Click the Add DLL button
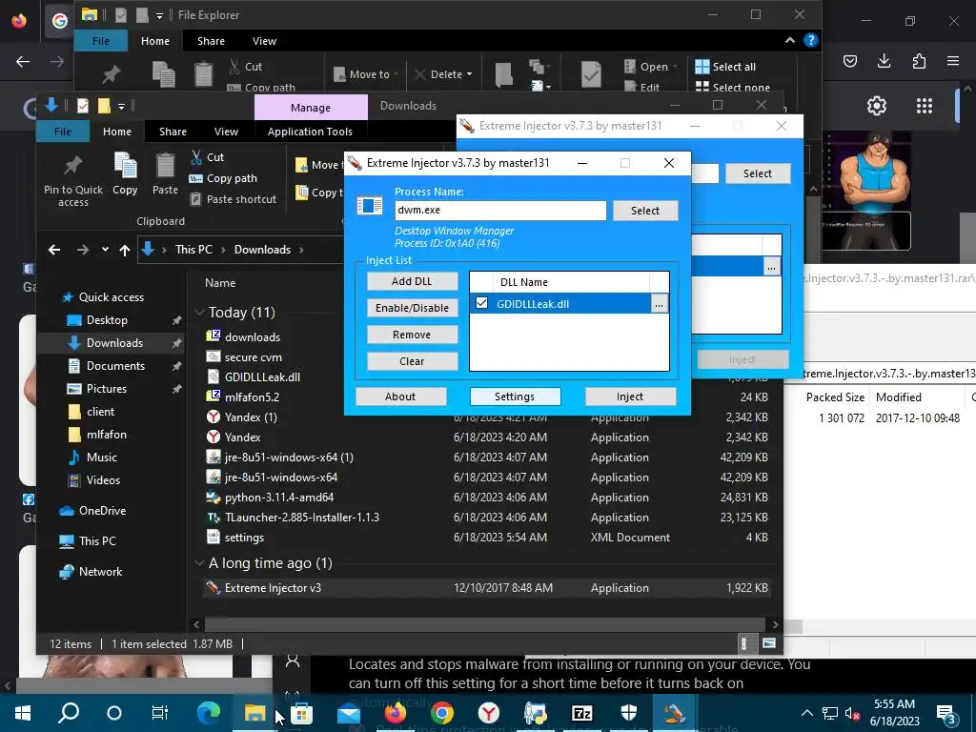976x732 pixels. point(412,281)
